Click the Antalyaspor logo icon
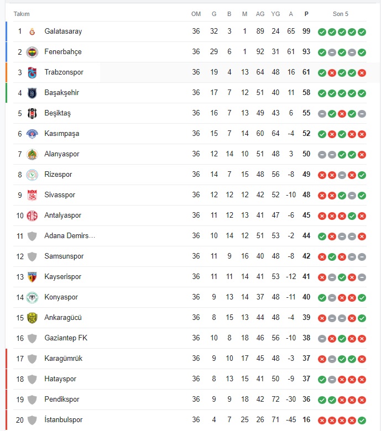 tap(32, 215)
